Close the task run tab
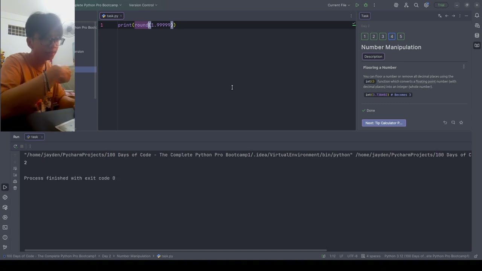 [42, 137]
